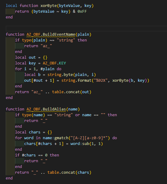Click the "string" literal in the type(plain) check
Viewport: 167px width, 184px height.
[66, 40]
